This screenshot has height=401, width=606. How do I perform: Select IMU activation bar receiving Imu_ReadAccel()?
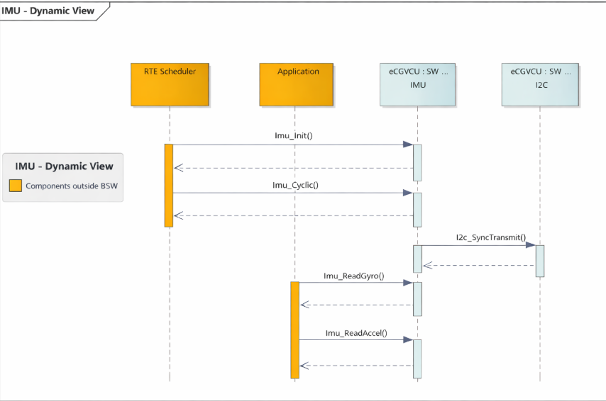click(417, 359)
